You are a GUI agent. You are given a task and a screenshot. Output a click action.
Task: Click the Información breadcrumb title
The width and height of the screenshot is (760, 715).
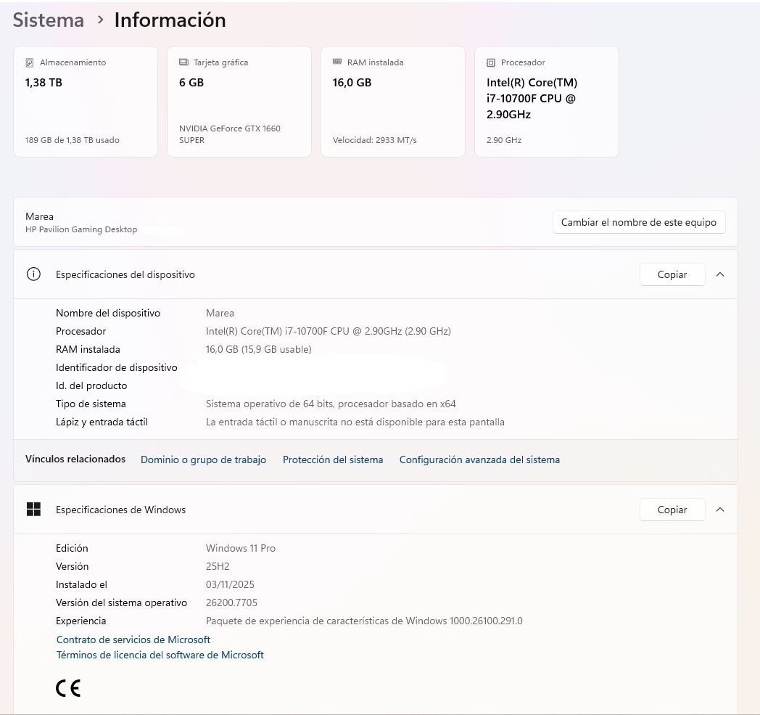tap(170, 20)
